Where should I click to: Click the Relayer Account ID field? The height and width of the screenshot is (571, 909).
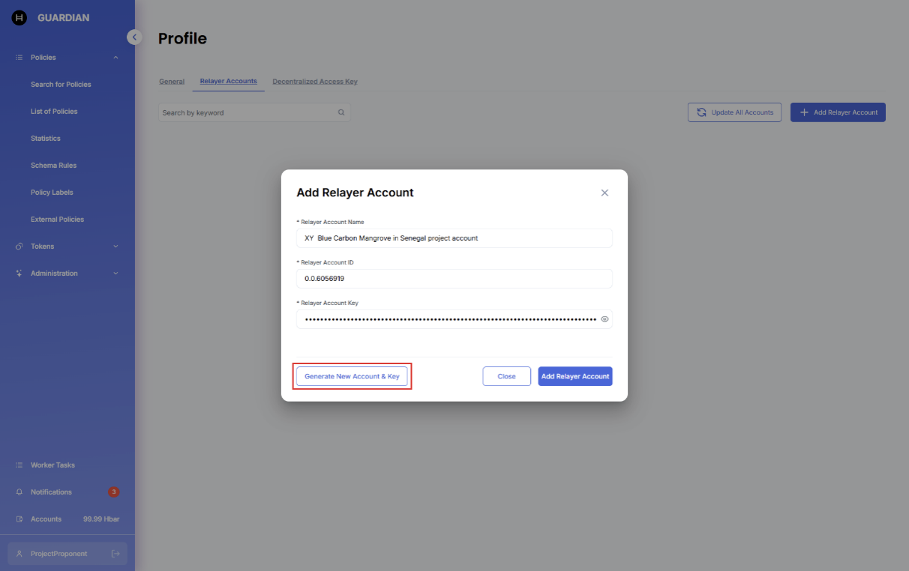pyautogui.click(x=454, y=279)
